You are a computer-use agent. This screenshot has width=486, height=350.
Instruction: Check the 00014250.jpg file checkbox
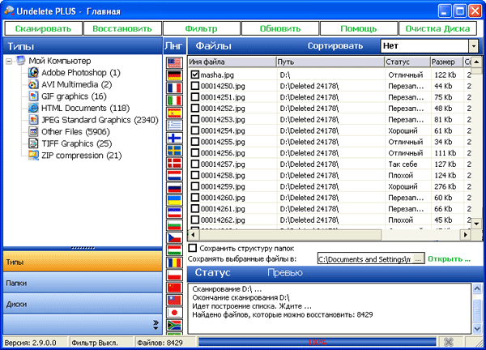coord(194,86)
